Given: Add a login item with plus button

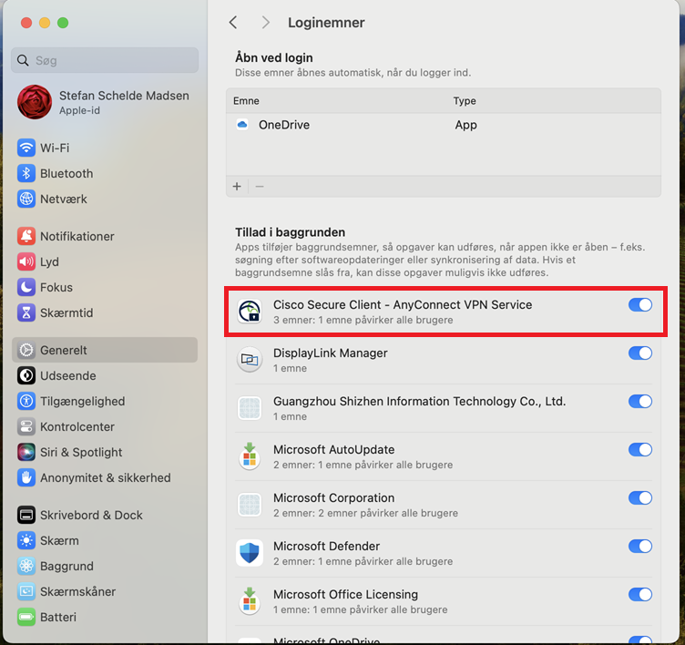Looking at the screenshot, I should pyautogui.click(x=237, y=187).
